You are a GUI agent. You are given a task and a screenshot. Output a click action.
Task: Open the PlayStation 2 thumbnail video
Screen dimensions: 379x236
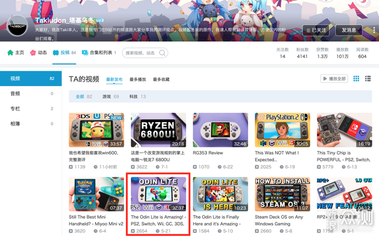coord(282,130)
